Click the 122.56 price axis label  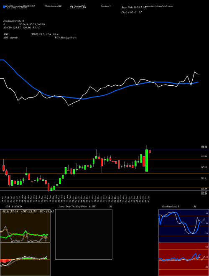[204, 156]
